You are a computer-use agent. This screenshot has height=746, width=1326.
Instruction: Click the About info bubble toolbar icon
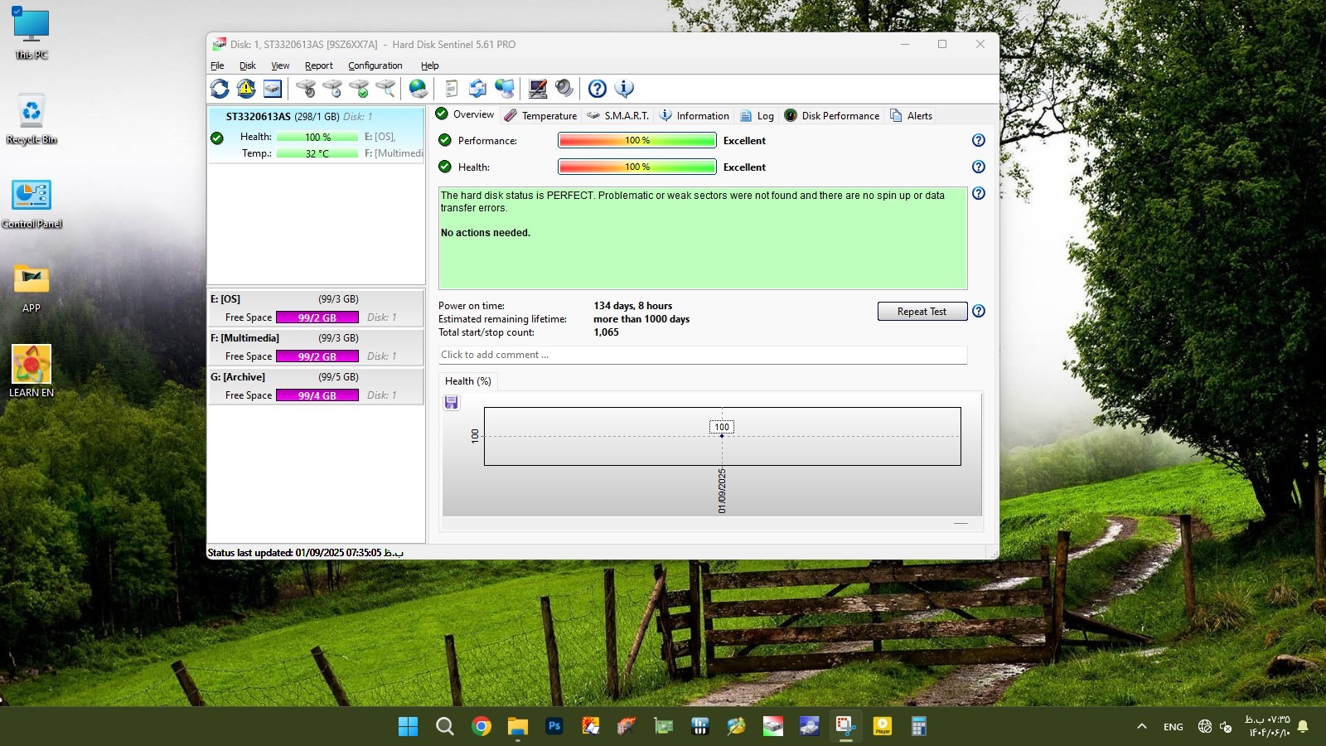[x=624, y=89]
